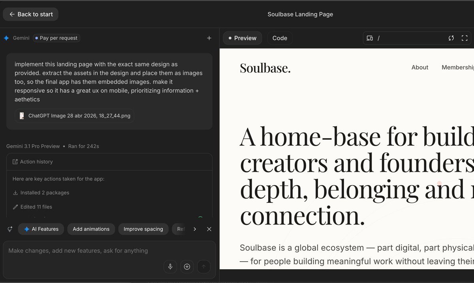Screen dimensions: 474x283
Task: Click the image file icon in attachment
Action: point(22,116)
